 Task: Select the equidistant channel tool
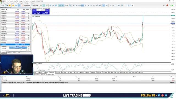pyautogui.click(x=119, y=5)
